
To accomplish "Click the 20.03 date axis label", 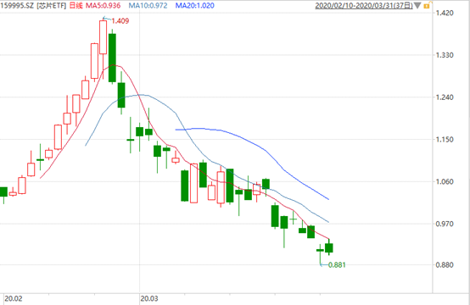I will coord(149,299).
